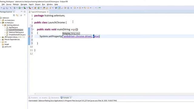Click the Previous Annotation arrow icon
The height and width of the screenshot is (109, 194).
[x=80, y=8]
